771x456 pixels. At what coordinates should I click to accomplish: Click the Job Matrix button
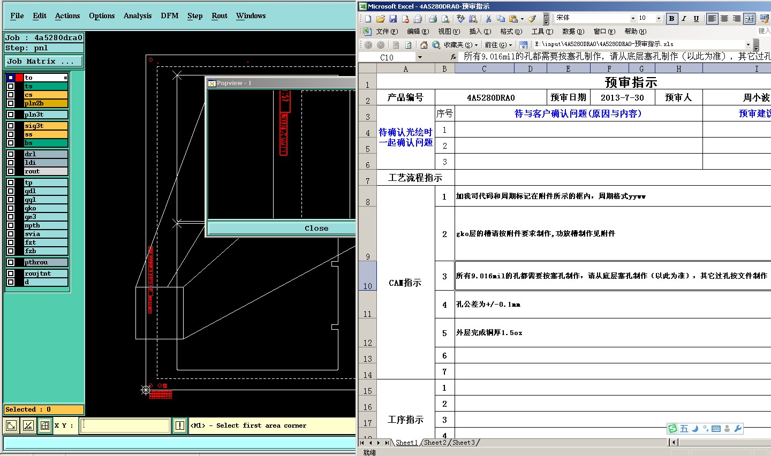coord(44,61)
